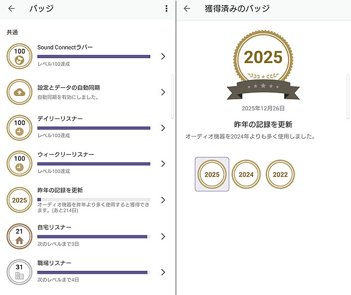The image size is (351, 295).
Task: Open 職場リスナー details chevron
Action: point(163,272)
